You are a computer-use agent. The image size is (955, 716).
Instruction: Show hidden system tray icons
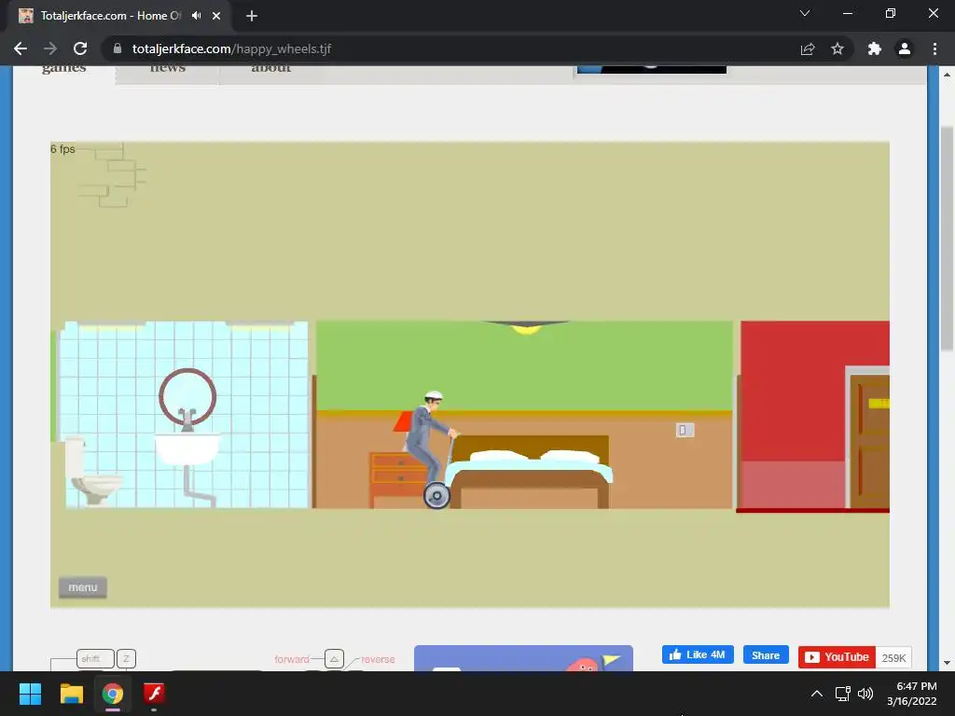pos(817,694)
